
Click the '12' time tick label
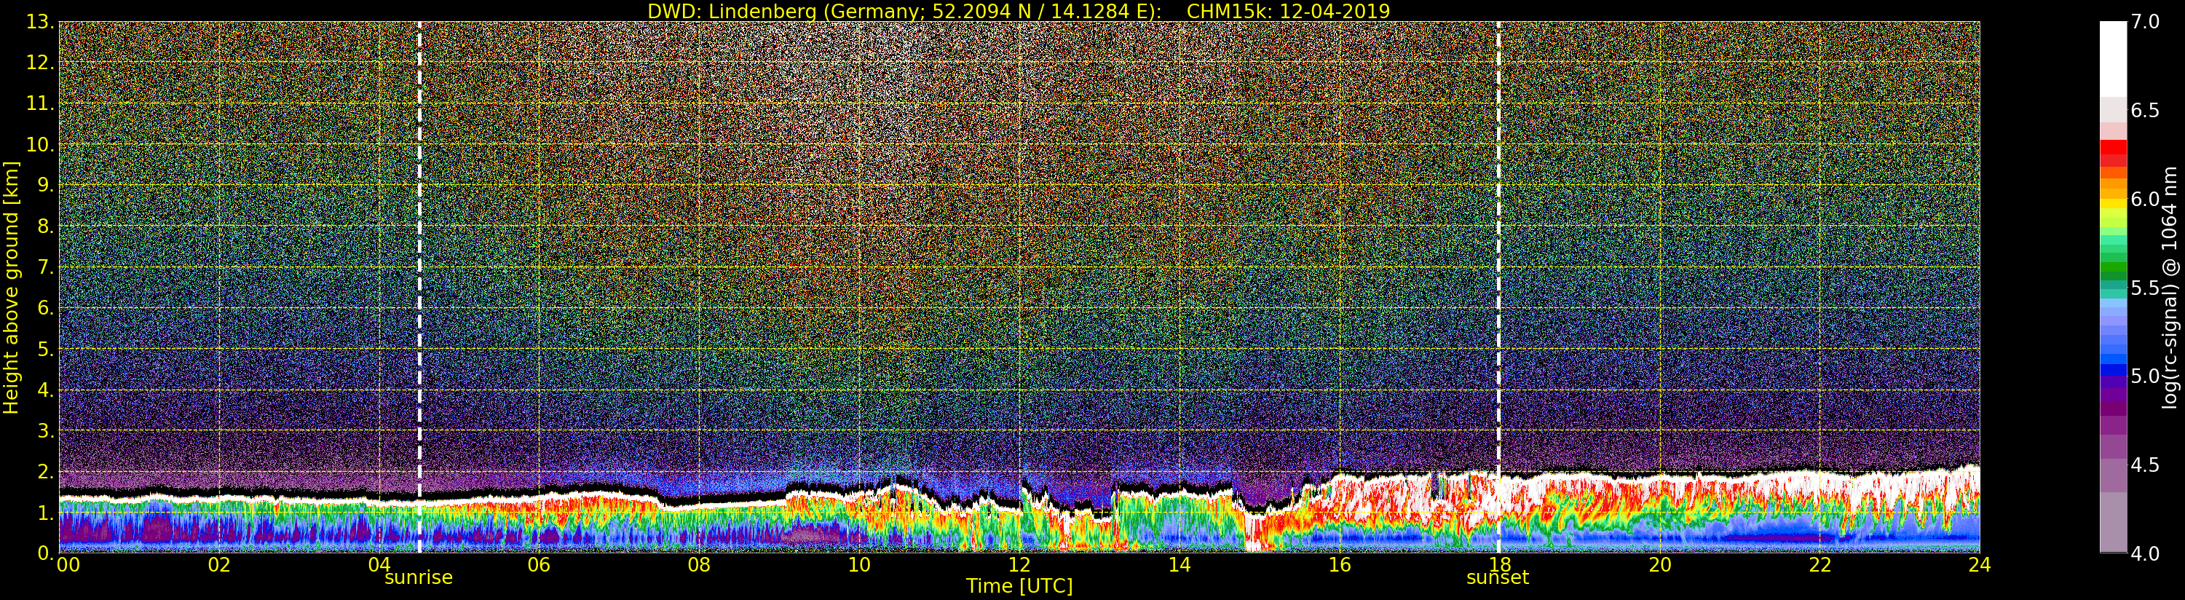(1019, 565)
